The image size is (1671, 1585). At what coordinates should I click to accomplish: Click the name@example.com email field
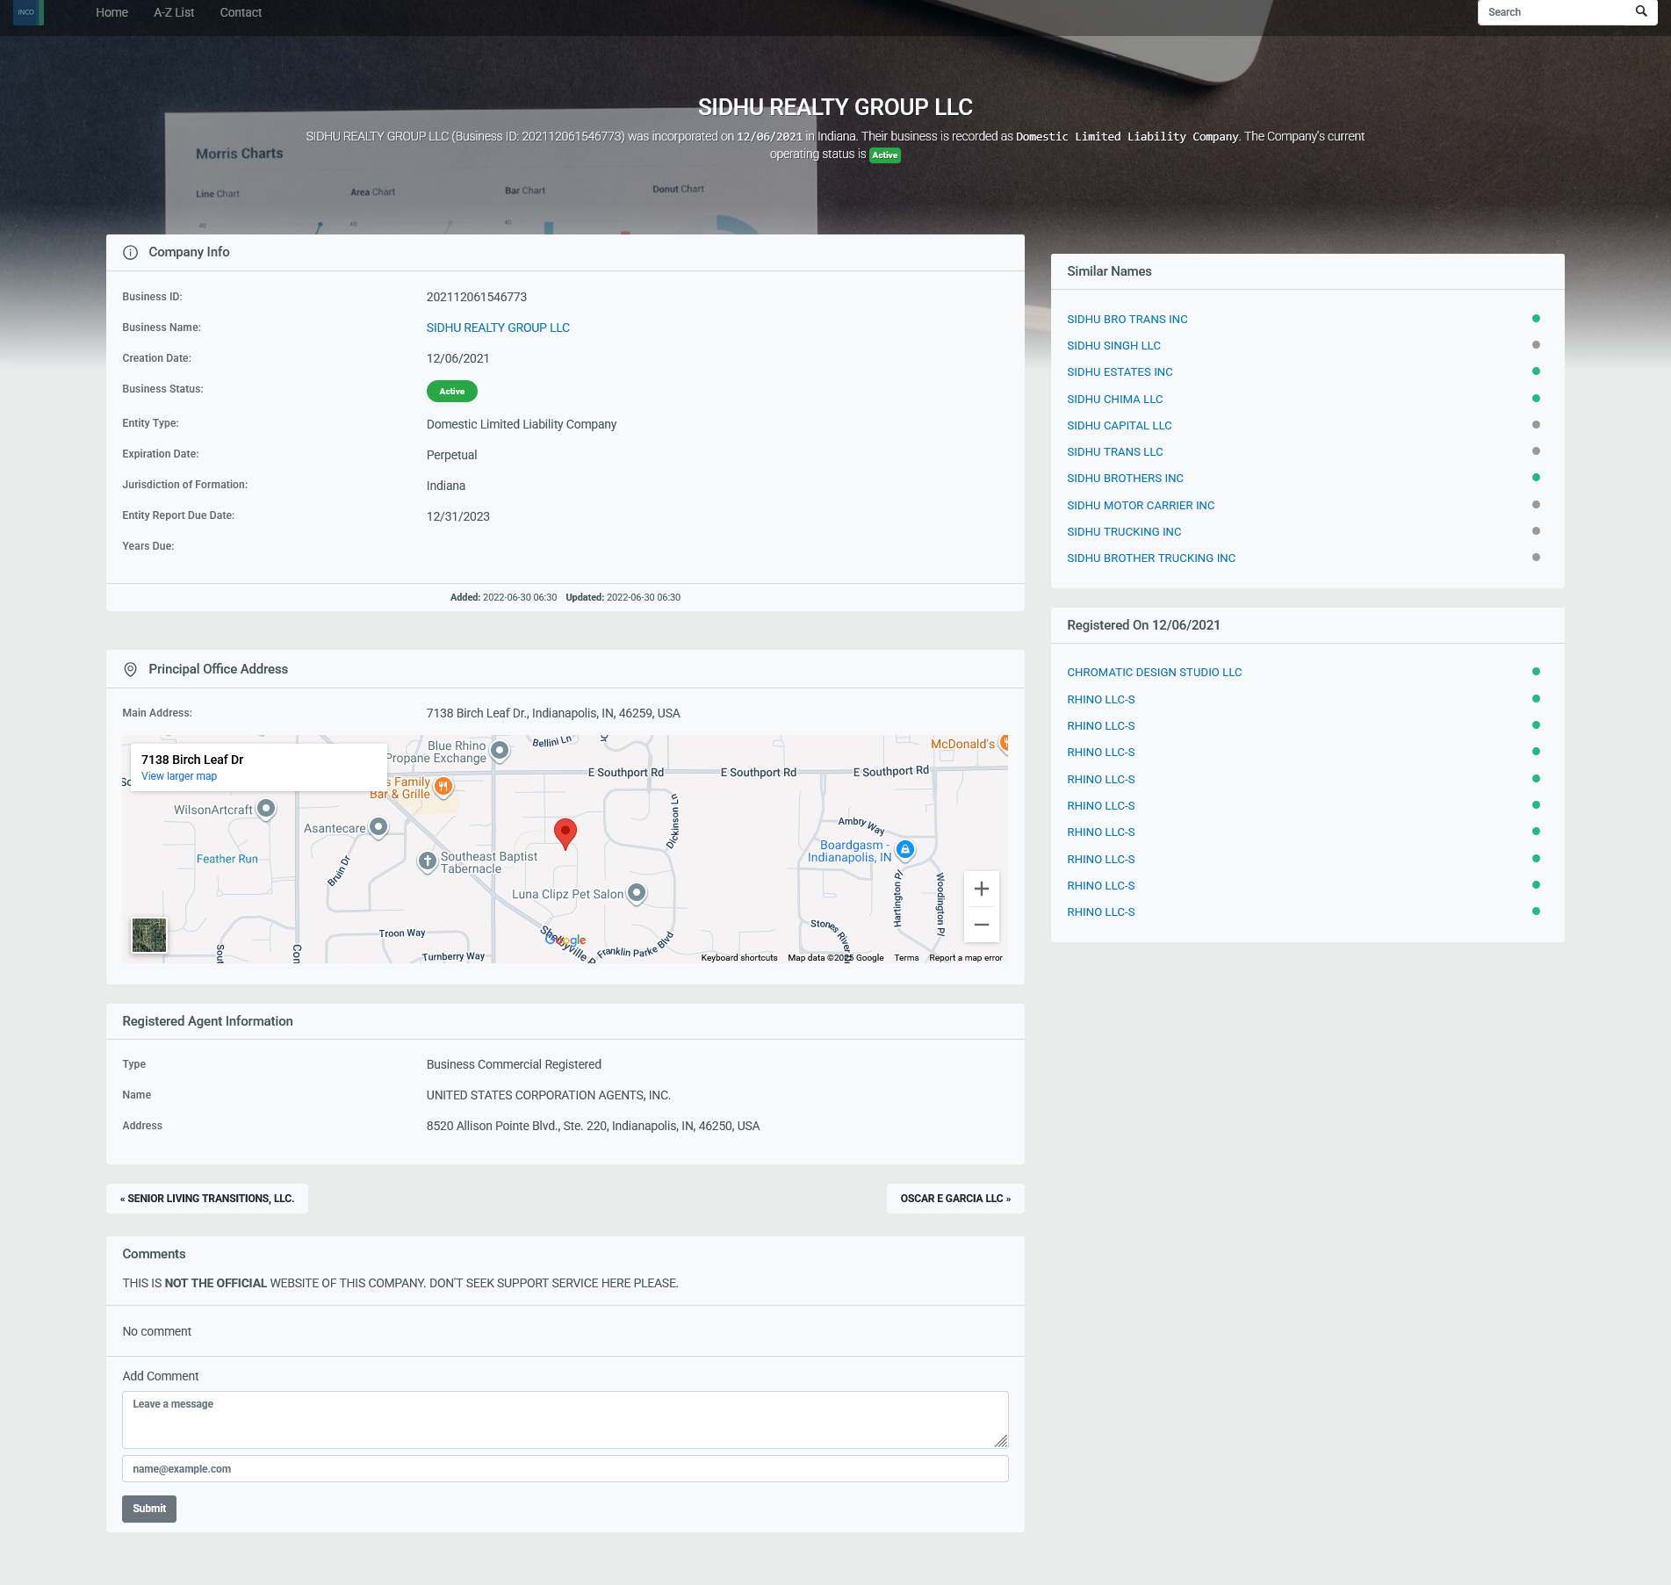tap(565, 1468)
